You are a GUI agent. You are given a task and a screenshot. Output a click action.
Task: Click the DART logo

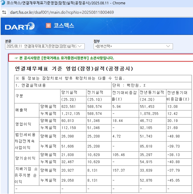click(20, 26)
